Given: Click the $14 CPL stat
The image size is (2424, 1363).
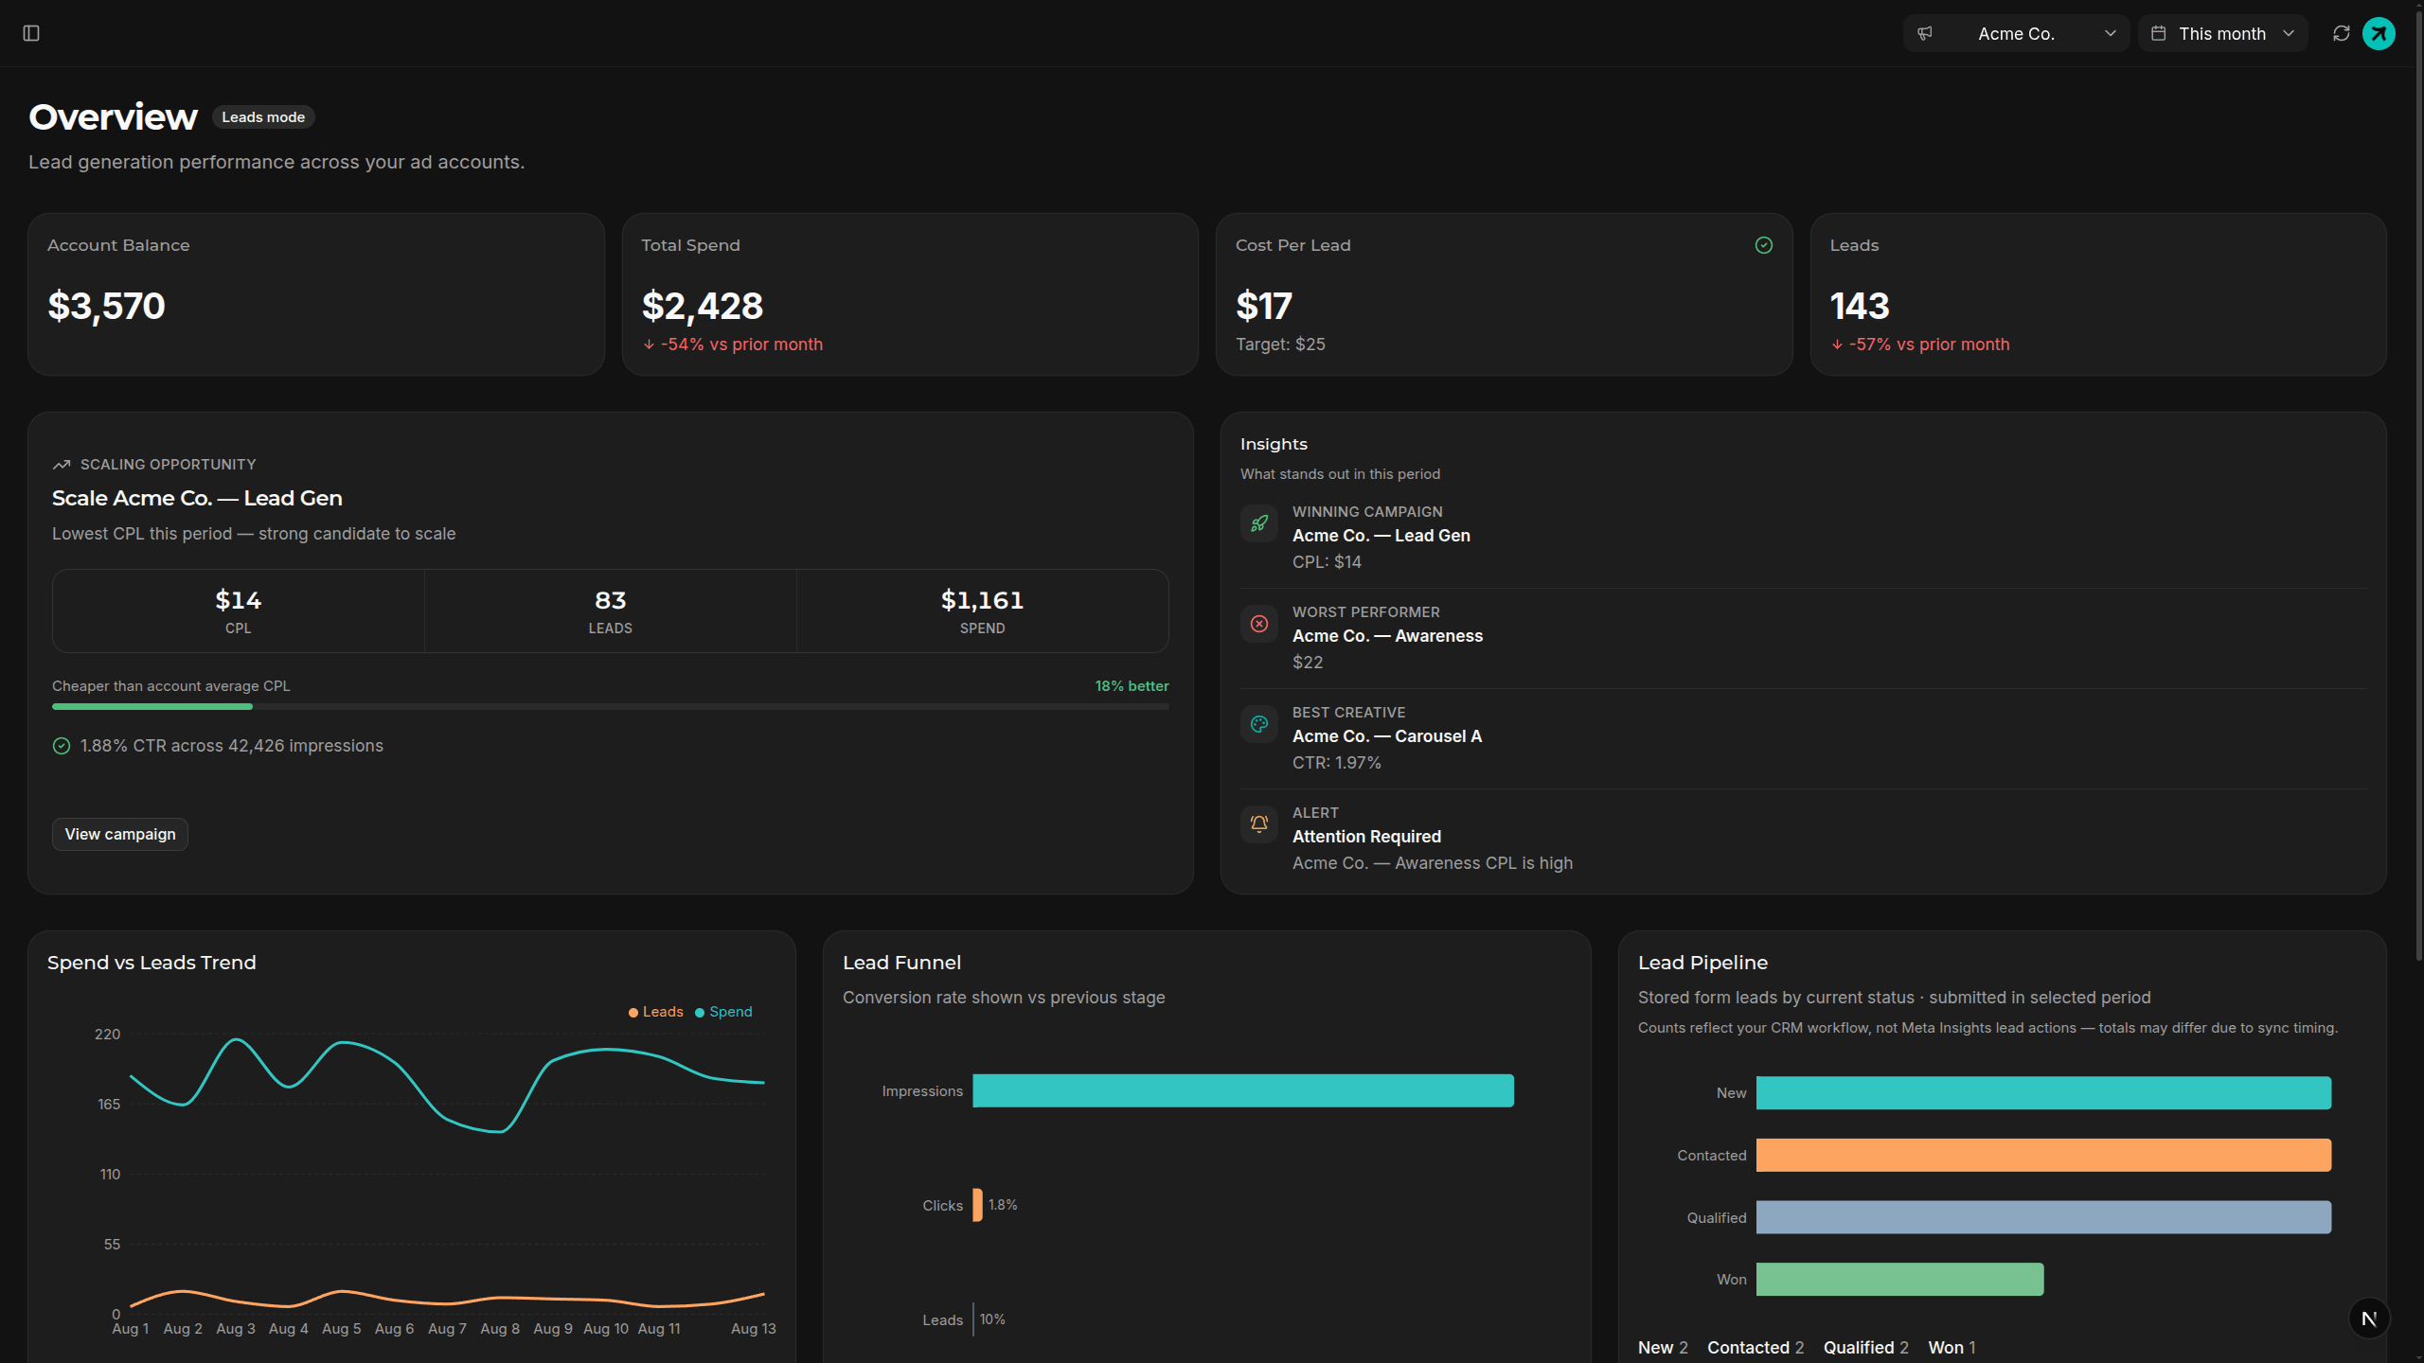Looking at the screenshot, I should pyautogui.click(x=239, y=611).
